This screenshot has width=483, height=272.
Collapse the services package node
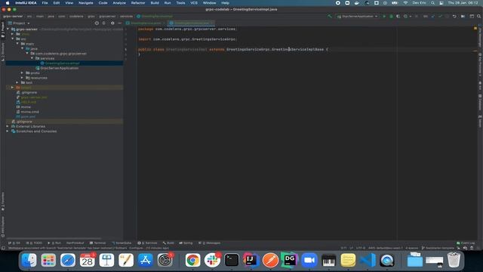click(x=32, y=58)
